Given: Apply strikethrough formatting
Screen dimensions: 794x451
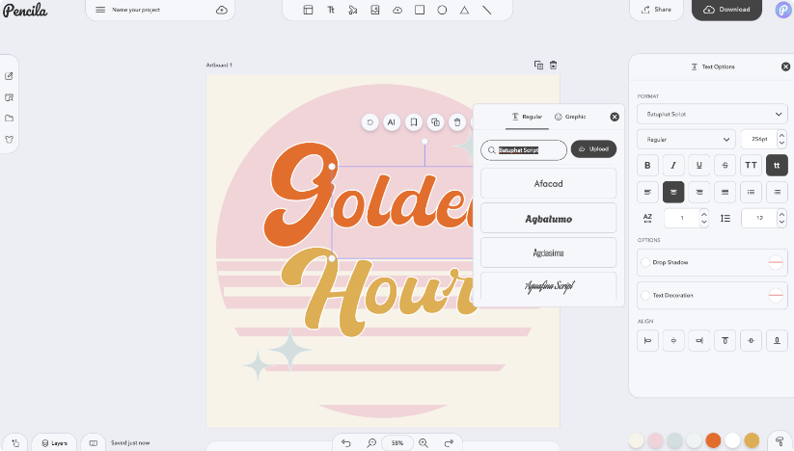Looking at the screenshot, I should click(726, 165).
